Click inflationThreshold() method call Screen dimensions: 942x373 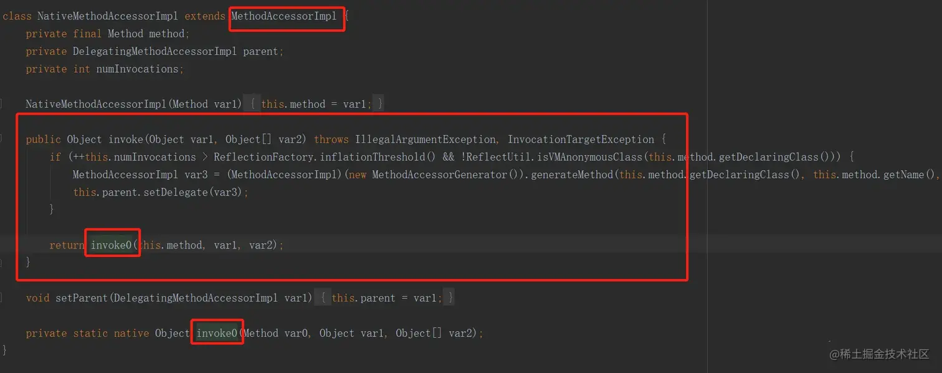coord(378,157)
